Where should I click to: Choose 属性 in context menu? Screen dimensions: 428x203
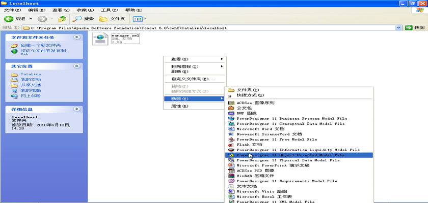coord(194,106)
